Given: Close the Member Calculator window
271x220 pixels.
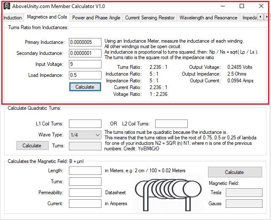Looking at the screenshot, I should point(261,6).
